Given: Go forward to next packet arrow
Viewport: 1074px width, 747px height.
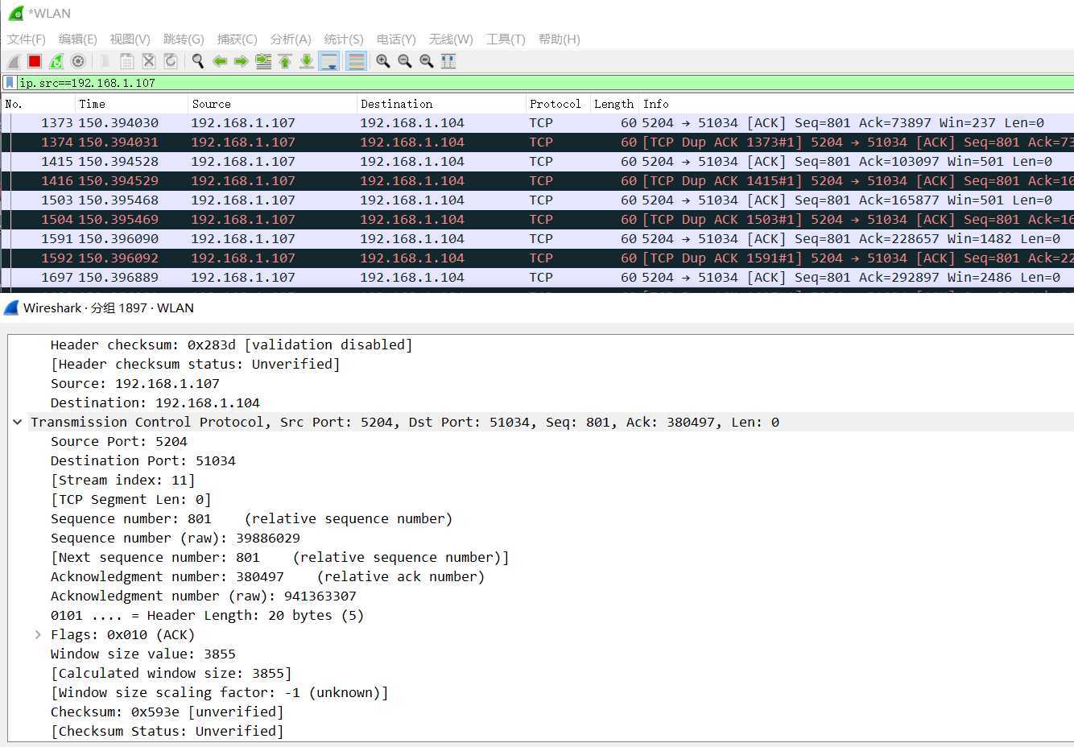Looking at the screenshot, I should pyautogui.click(x=241, y=61).
